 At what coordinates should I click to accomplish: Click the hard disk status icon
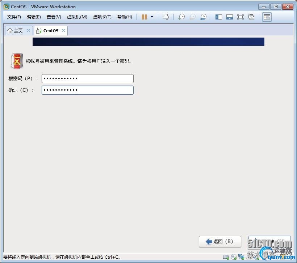click(226, 257)
